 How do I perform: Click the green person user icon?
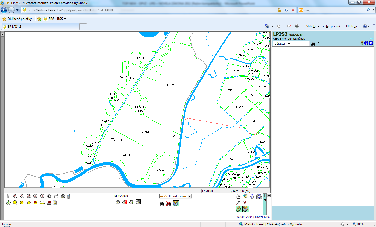pyautogui.click(x=362, y=43)
